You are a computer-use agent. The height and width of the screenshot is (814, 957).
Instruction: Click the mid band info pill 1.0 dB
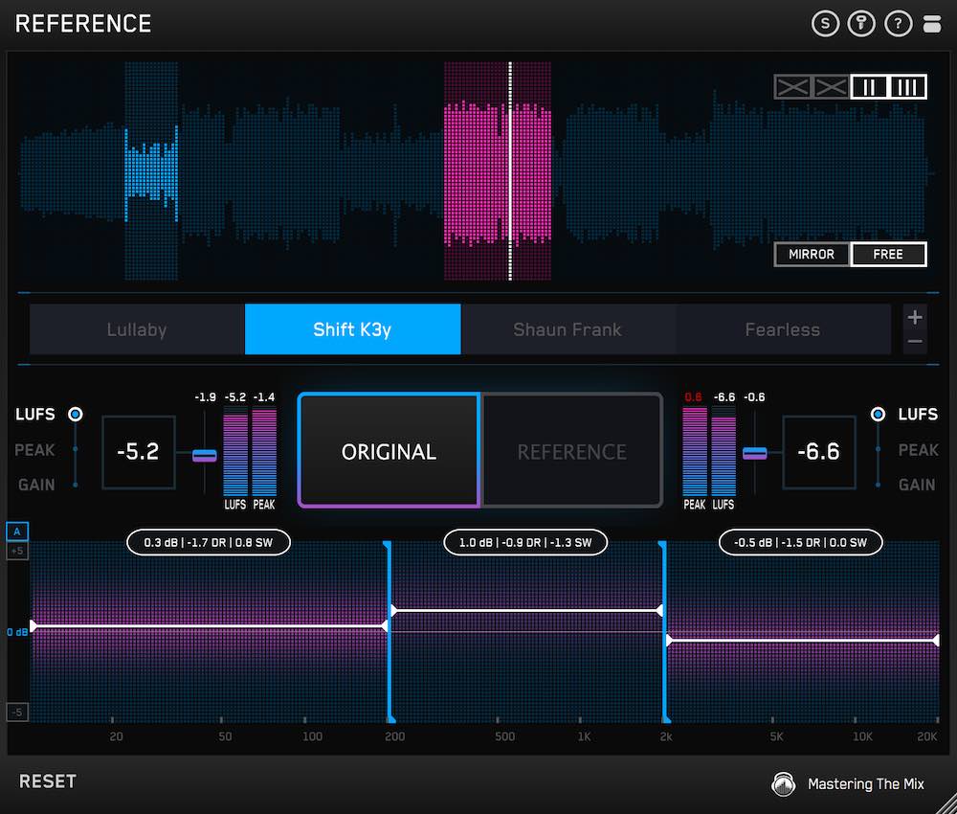pyautogui.click(x=524, y=542)
